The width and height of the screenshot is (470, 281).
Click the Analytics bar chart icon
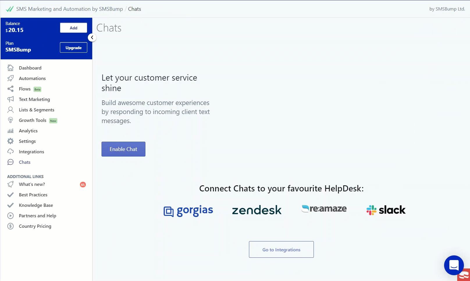pyautogui.click(x=10, y=131)
